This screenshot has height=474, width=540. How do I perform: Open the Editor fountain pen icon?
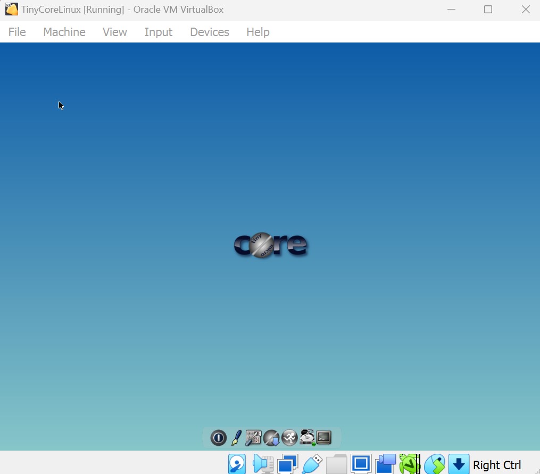tap(236, 438)
